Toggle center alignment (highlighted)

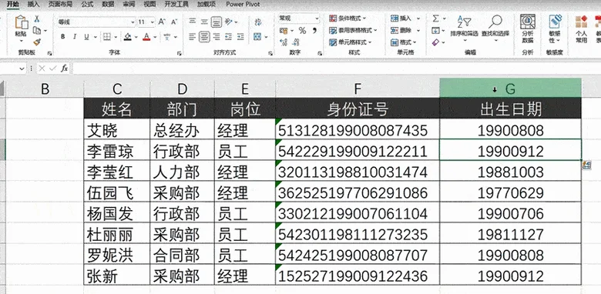point(204,37)
